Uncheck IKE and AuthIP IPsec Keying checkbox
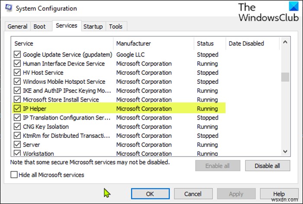This screenshot has height=204, width=303. (17, 90)
